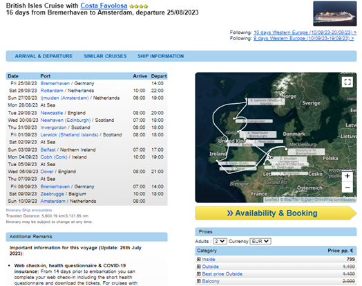Click the Lerwick marker label on map
The height and width of the screenshot is (286, 362).
point(266,102)
